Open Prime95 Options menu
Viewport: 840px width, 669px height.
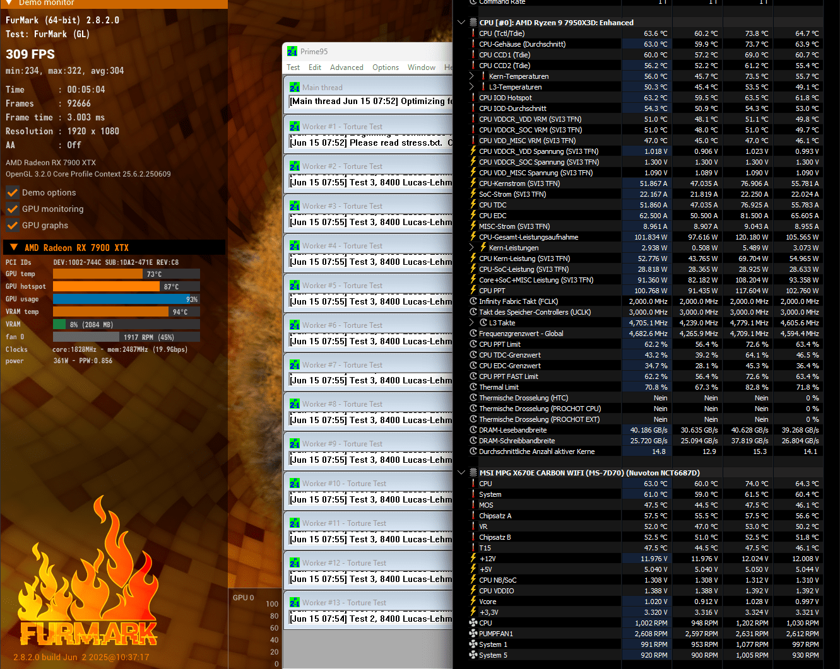point(386,67)
